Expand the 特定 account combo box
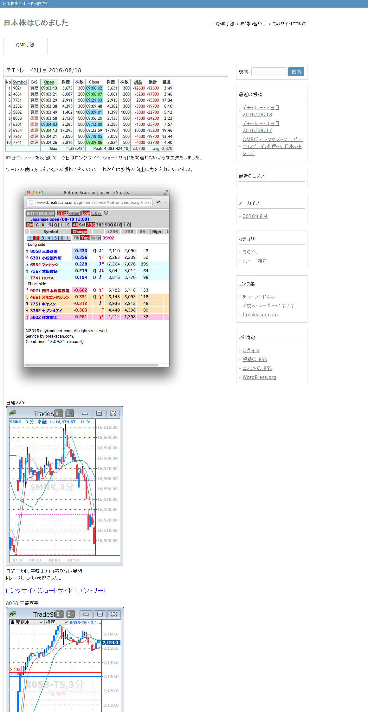This screenshot has width=368, height=712. (56, 622)
